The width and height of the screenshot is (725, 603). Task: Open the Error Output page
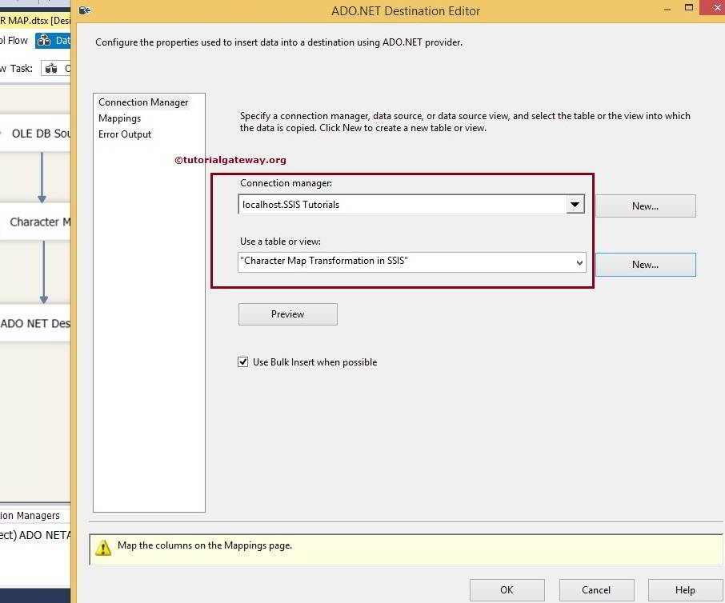tap(125, 134)
